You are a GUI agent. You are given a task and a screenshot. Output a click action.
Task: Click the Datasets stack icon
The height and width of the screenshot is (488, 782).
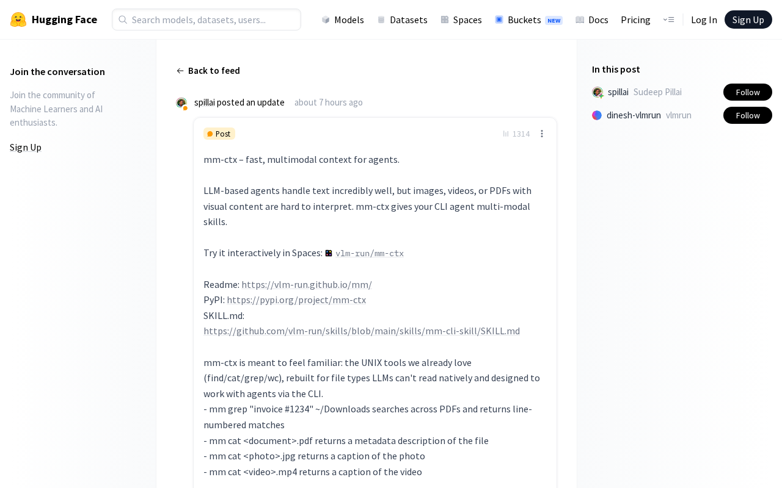click(x=381, y=20)
